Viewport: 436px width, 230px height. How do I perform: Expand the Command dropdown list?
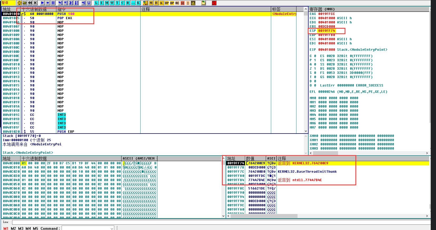tap(112, 228)
